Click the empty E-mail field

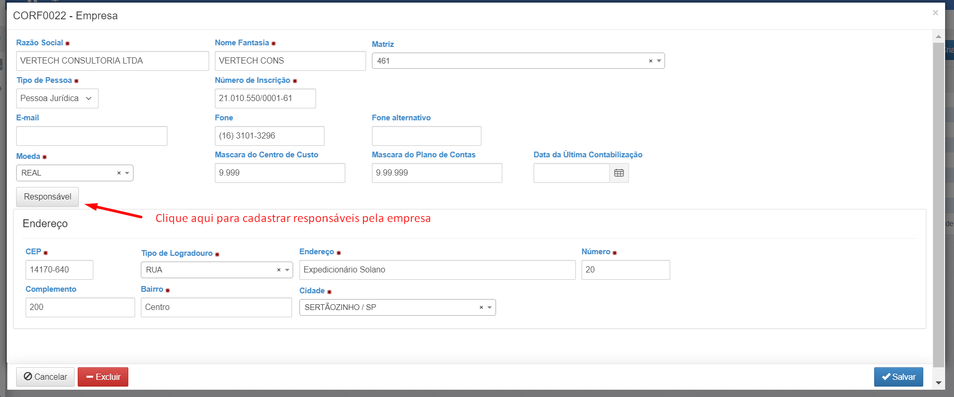[92, 136]
